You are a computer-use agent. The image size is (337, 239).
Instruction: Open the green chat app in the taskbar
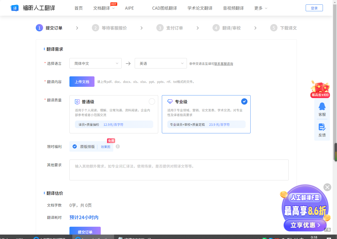click(x=264, y=238)
